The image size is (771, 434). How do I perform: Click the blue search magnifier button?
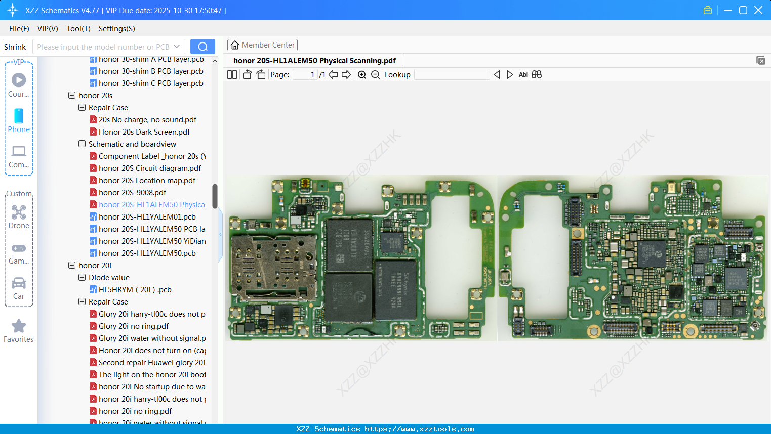point(202,47)
